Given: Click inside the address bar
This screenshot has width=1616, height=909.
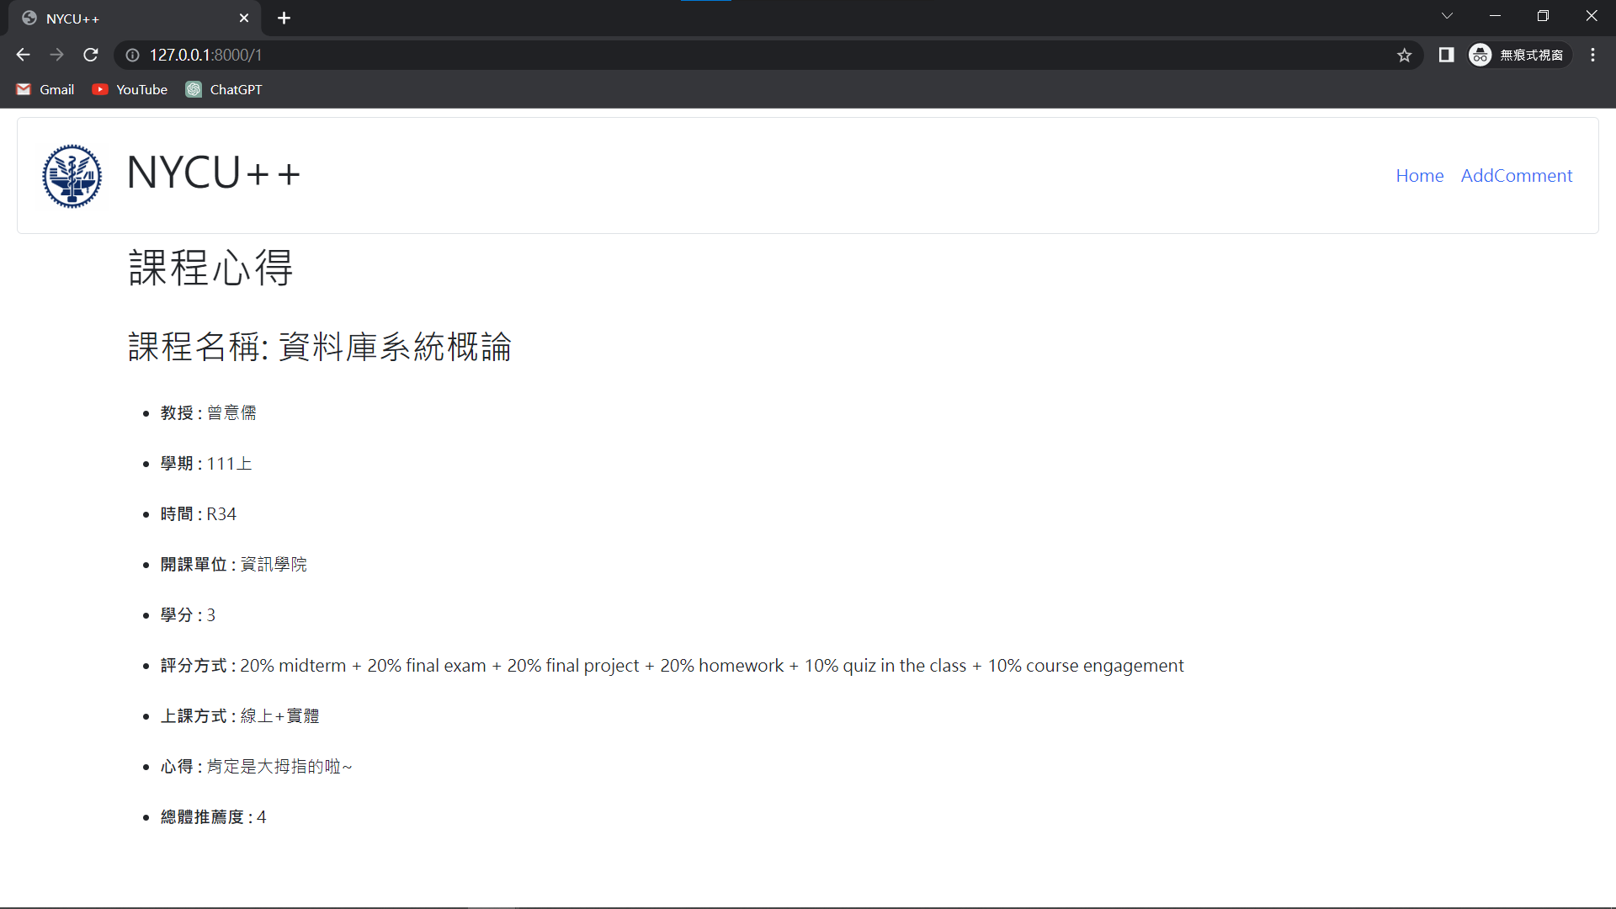Looking at the screenshot, I should (x=505, y=55).
